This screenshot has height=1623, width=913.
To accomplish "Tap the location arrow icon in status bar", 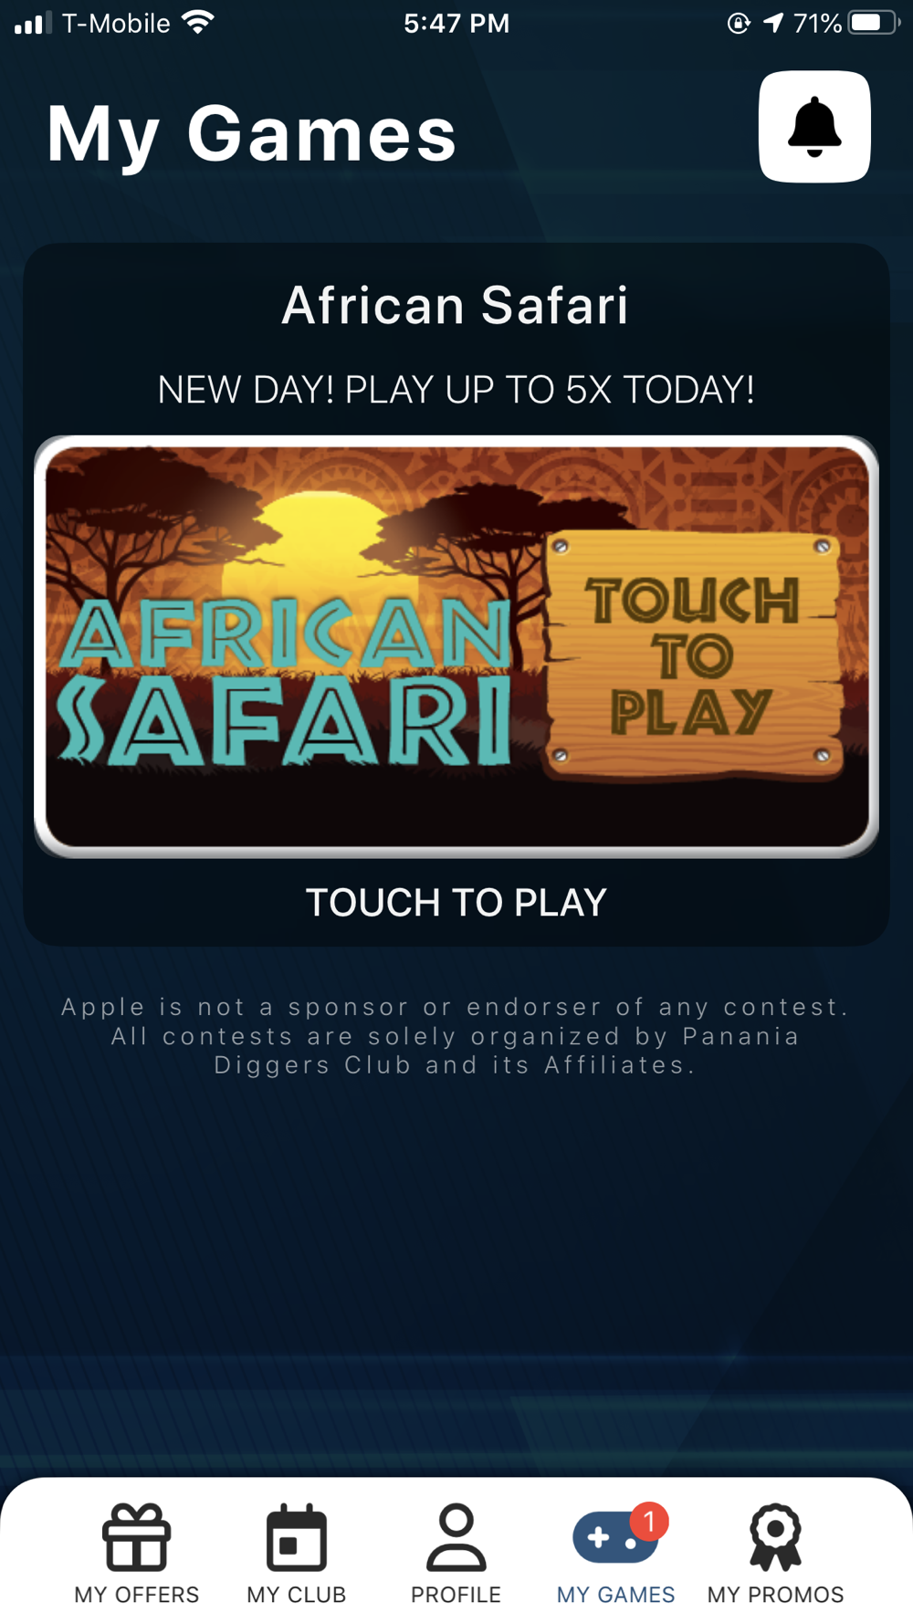I will tap(773, 23).
